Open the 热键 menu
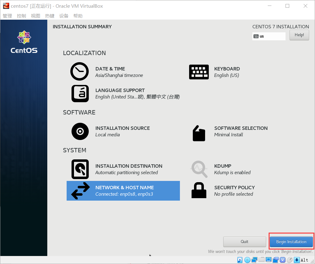The height and width of the screenshot is (264, 315). 50,16
